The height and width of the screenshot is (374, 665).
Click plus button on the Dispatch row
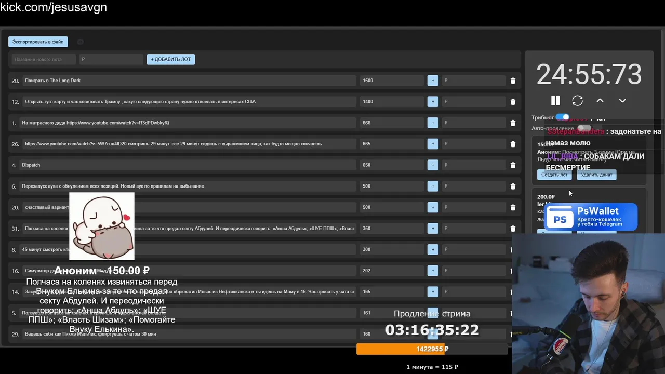tap(433, 165)
